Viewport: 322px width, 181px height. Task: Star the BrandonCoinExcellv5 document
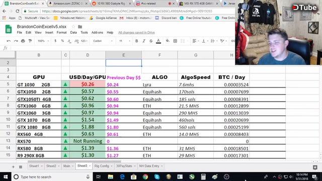point(73,27)
